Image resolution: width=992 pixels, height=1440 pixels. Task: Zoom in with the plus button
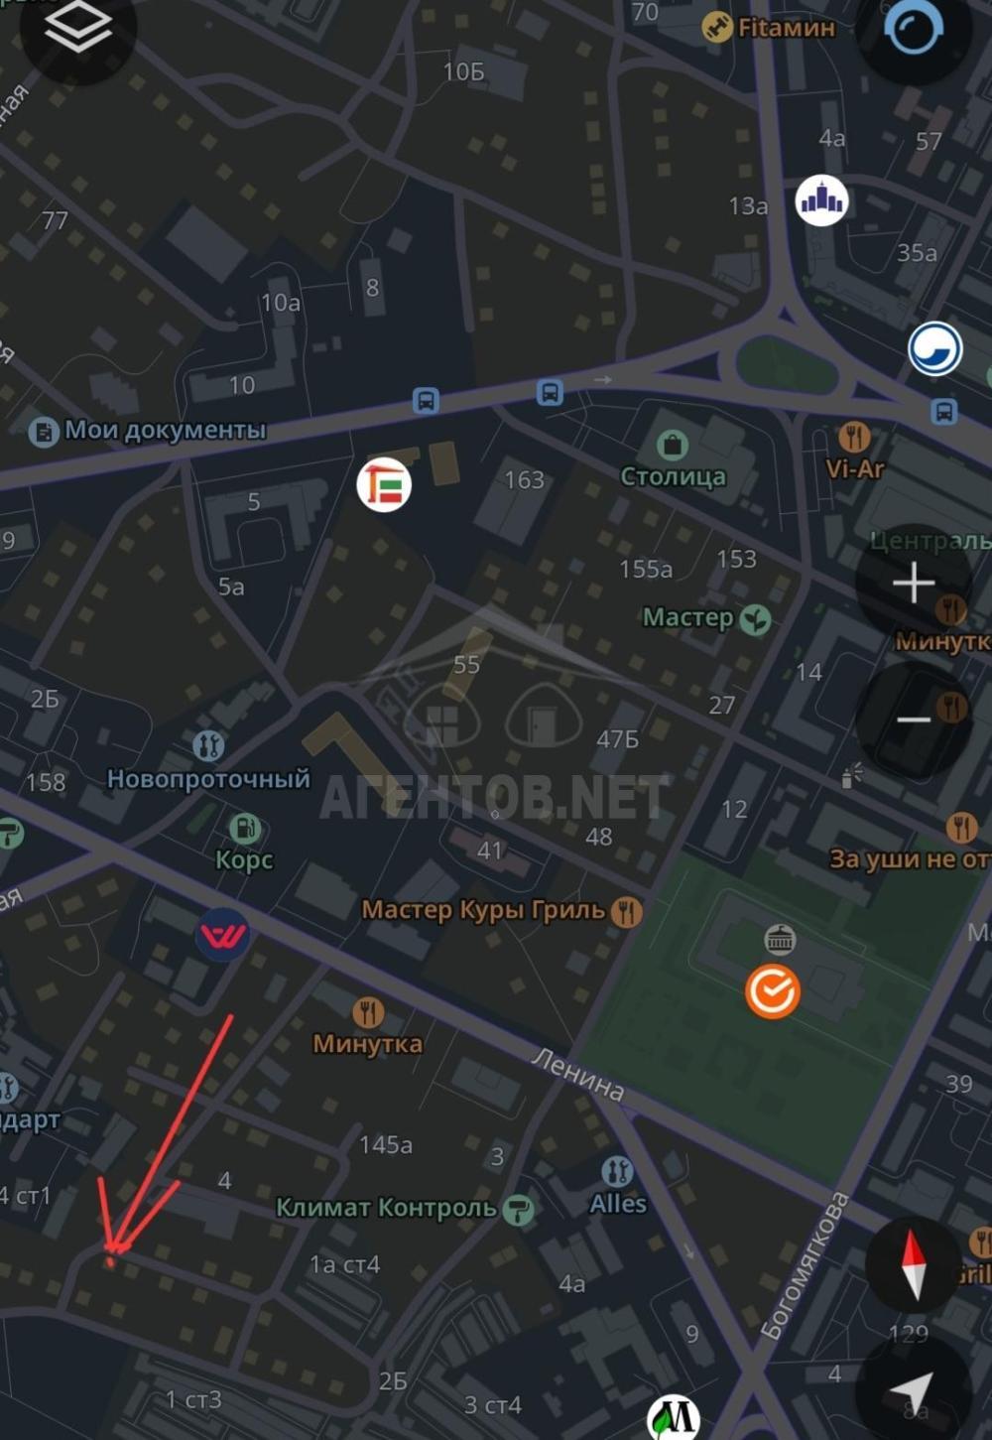click(x=913, y=583)
